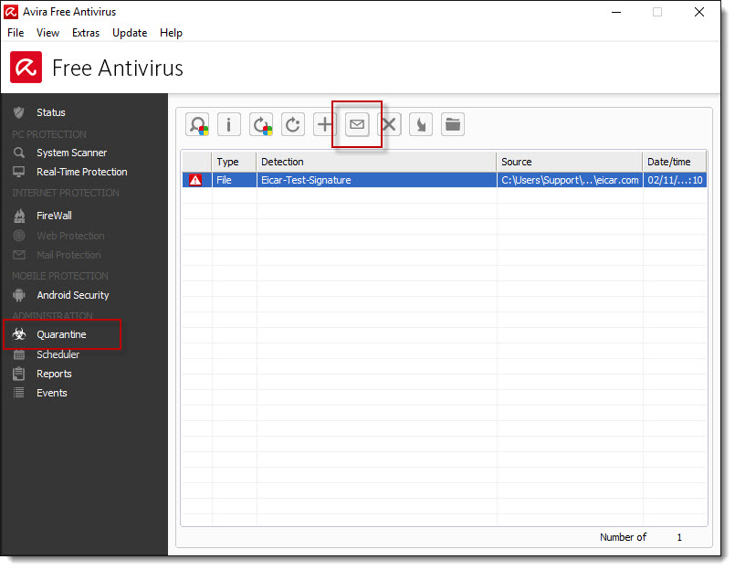Open FireWall section
Screen dimensions: 735x570
55,216
